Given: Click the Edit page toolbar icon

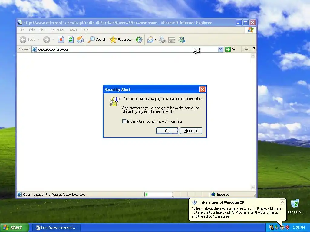Looking at the screenshot, I should (172, 40).
